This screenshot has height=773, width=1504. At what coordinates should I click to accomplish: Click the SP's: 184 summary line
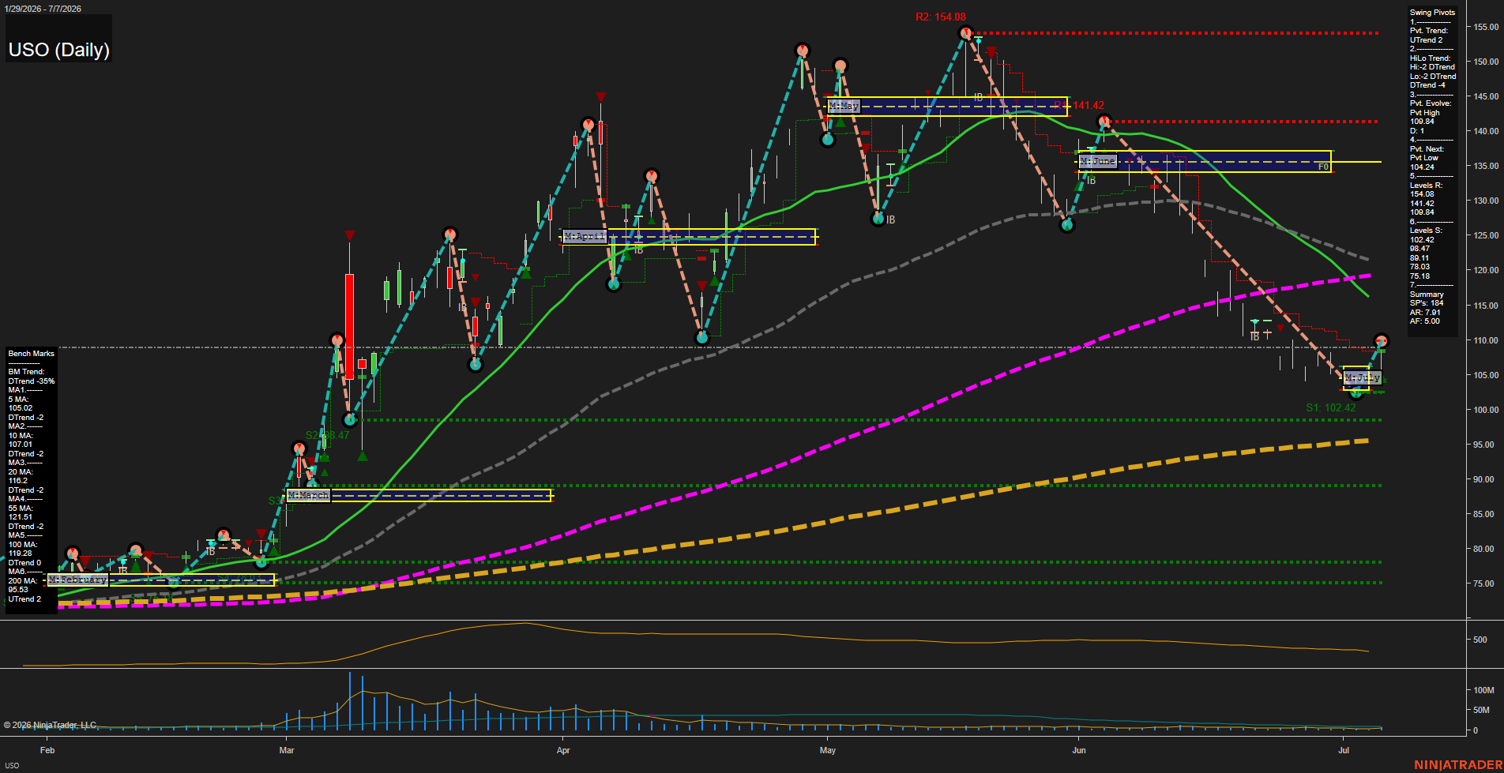tap(1427, 303)
